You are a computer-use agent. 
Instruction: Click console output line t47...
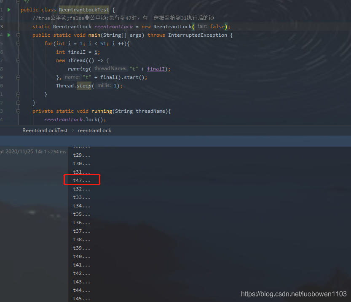click(x=81, y=180)
